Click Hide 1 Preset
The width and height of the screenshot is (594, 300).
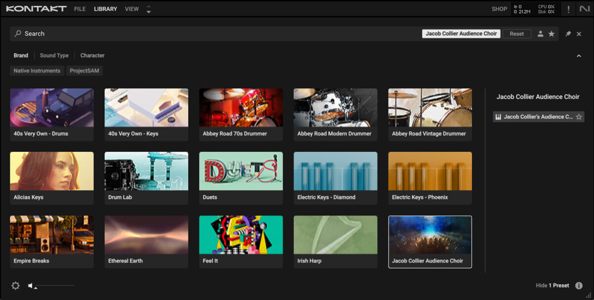click(x=552, y=286)
